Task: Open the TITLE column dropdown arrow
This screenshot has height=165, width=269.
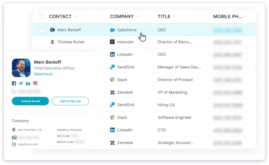Action: 174,16
